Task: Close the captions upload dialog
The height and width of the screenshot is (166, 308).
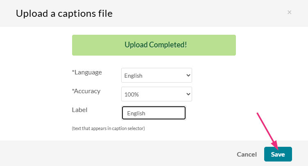Action: click(x=289, y=13)
